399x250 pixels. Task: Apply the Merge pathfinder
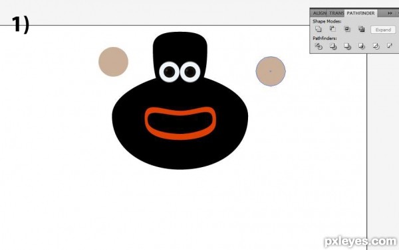pyautogui.click(x=347, y=46)
